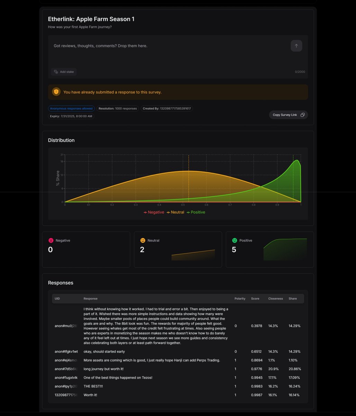Image resolution: width=356 pixels, height=416 pixels.
Task: Click the Hanji Perps Trading response text
Action: pyautogui.click(x=152, y=360)
